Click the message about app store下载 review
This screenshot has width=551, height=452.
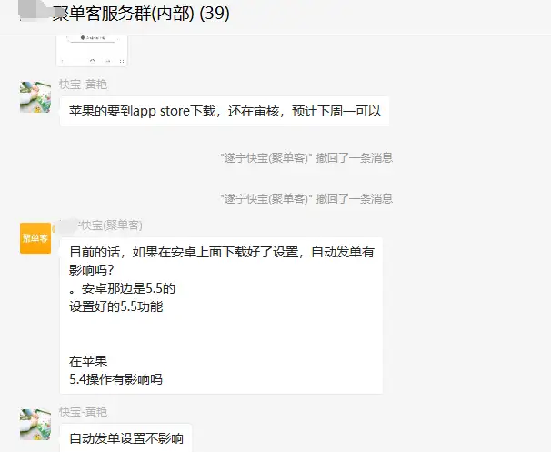(225, 111)
